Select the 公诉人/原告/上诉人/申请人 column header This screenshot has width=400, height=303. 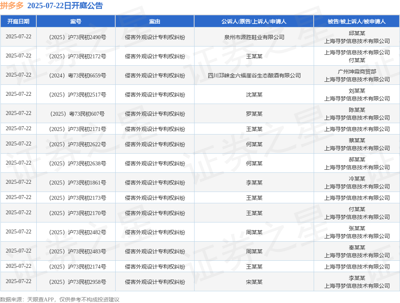point(254,22)
